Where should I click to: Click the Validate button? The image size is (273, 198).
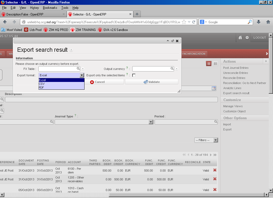click(151, 82)
